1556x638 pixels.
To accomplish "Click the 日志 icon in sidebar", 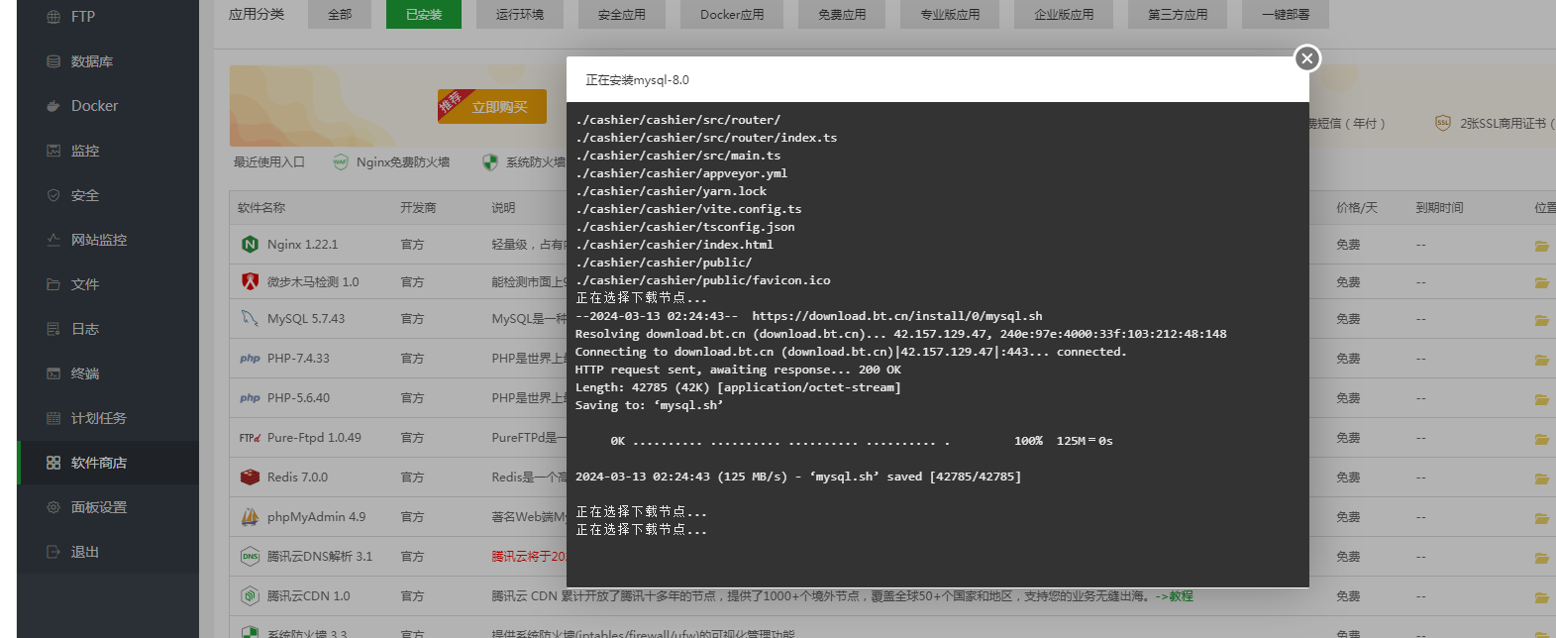I will point(53,329).
